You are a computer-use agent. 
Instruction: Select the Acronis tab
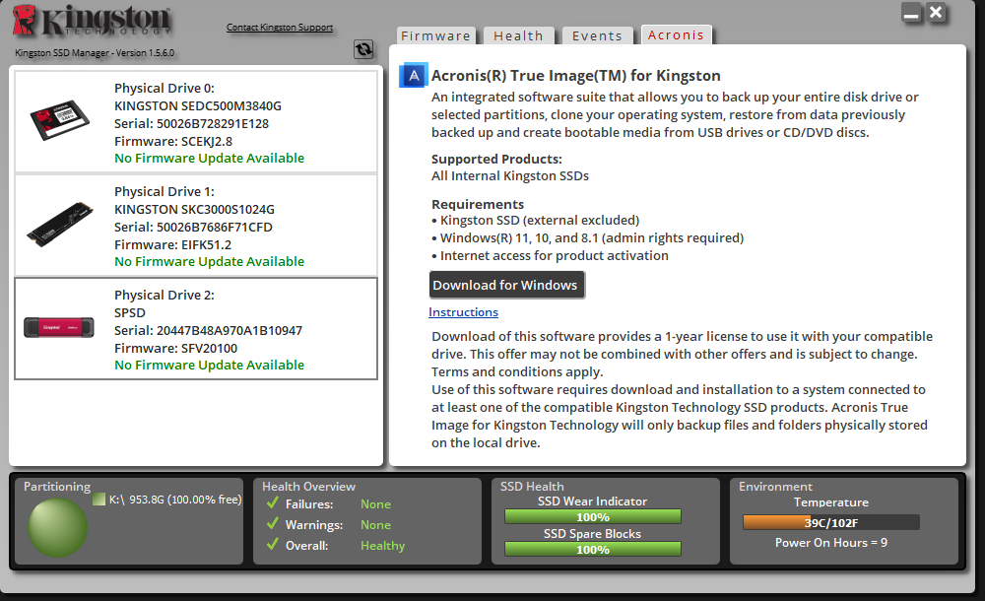(676, 35)
